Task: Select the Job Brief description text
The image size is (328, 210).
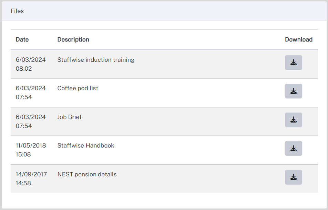Action: click(70, 117)
